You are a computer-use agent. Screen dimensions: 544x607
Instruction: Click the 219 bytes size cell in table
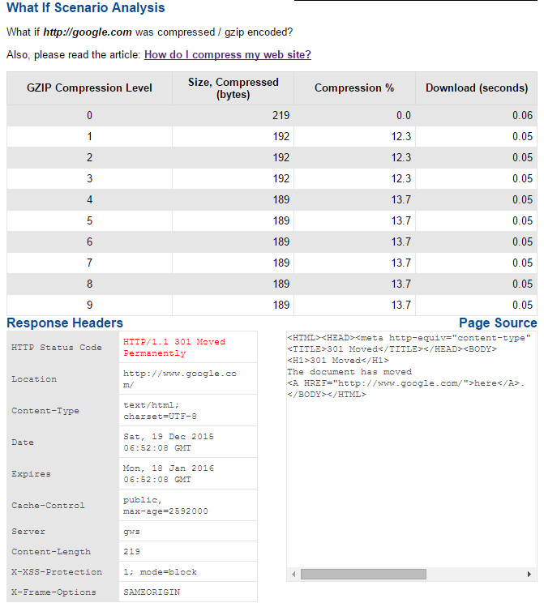[x=233, y=115]
